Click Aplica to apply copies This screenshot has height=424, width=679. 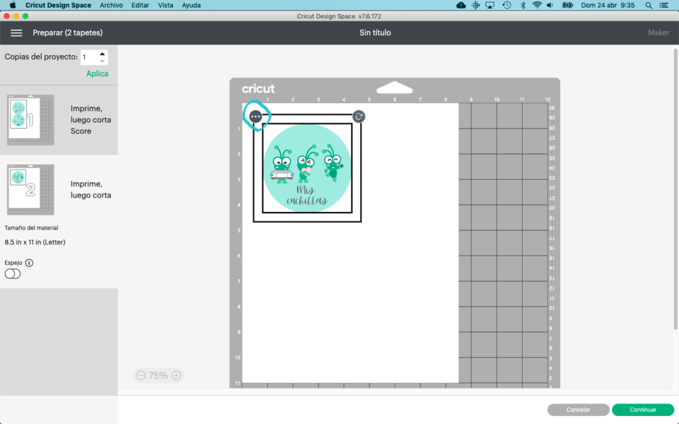pos(97,74)
